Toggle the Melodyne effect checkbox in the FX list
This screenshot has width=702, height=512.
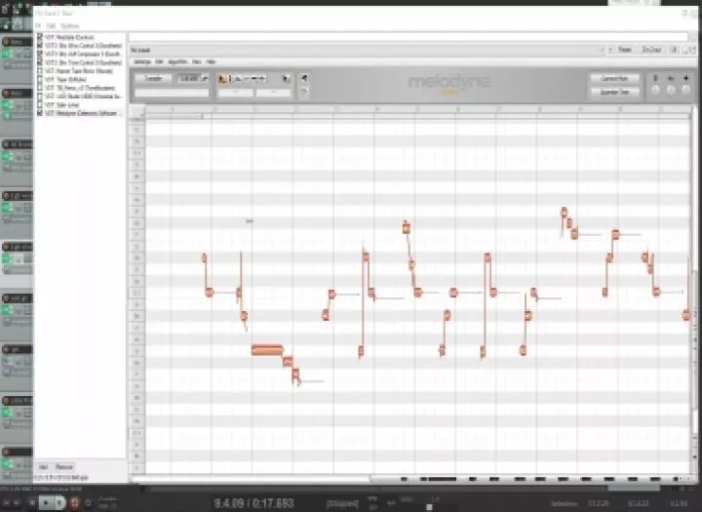point(40,113)
